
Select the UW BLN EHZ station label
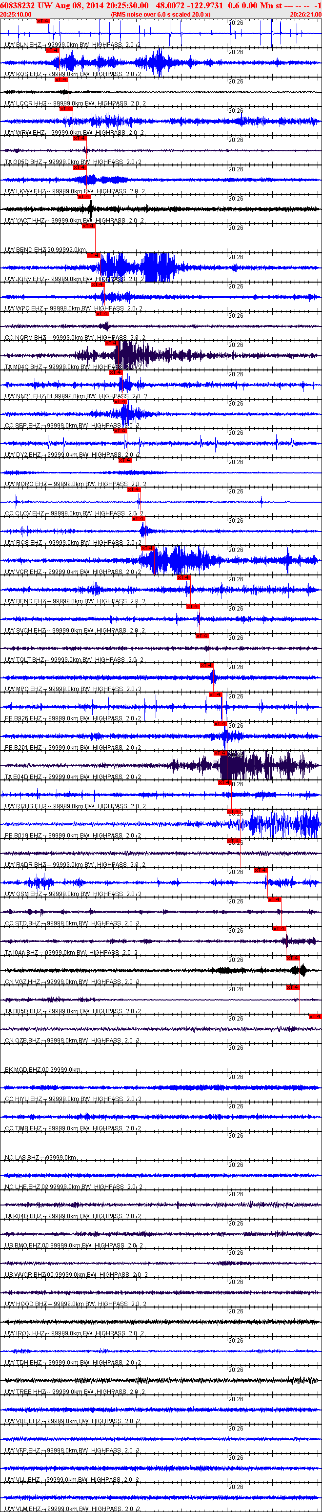(x=73, y=44)
